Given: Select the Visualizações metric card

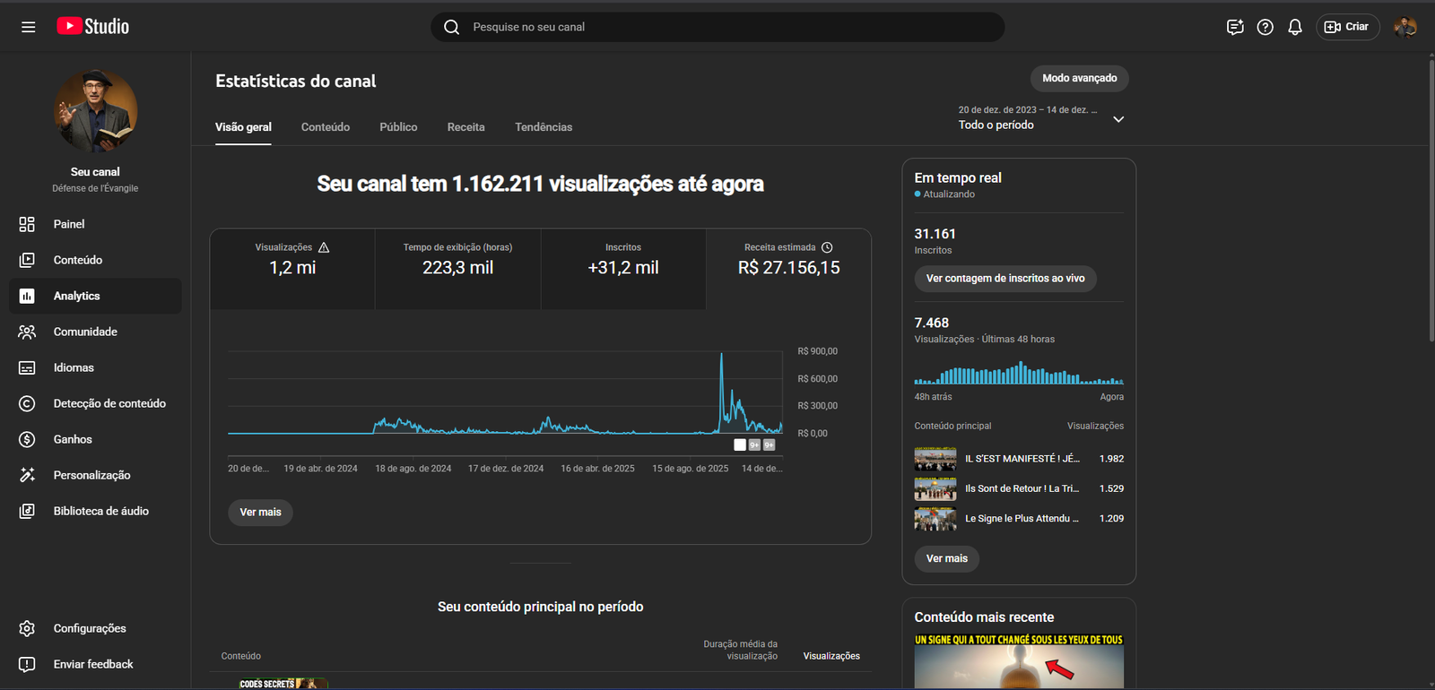Looking at the screenshot, I should 292,259.
